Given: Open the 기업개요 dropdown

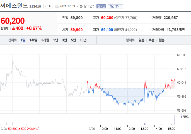Looking at the screenshot, I should coord(115,6).
